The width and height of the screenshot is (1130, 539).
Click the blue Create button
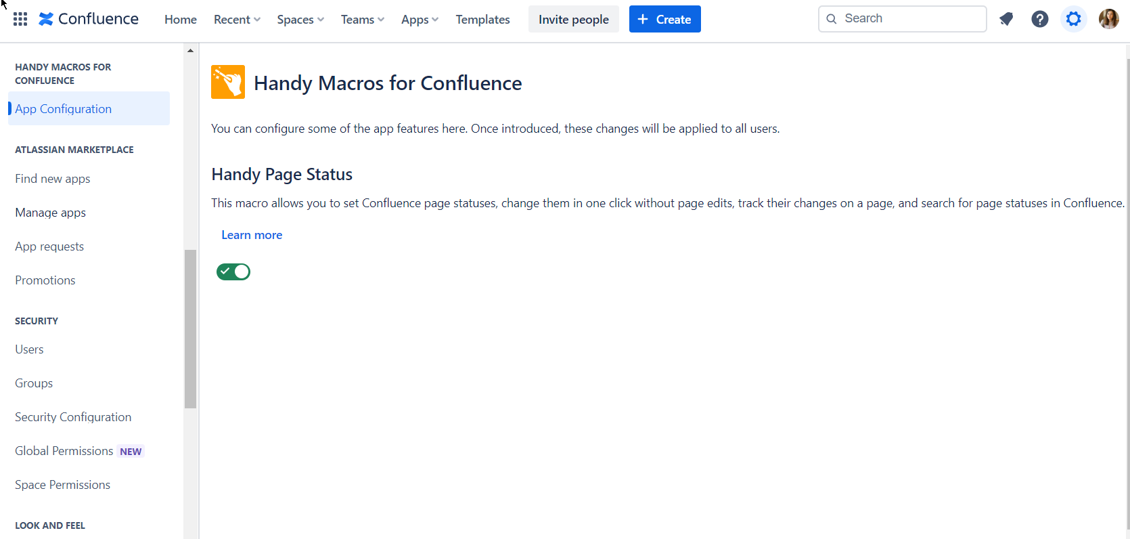(665, 19)
